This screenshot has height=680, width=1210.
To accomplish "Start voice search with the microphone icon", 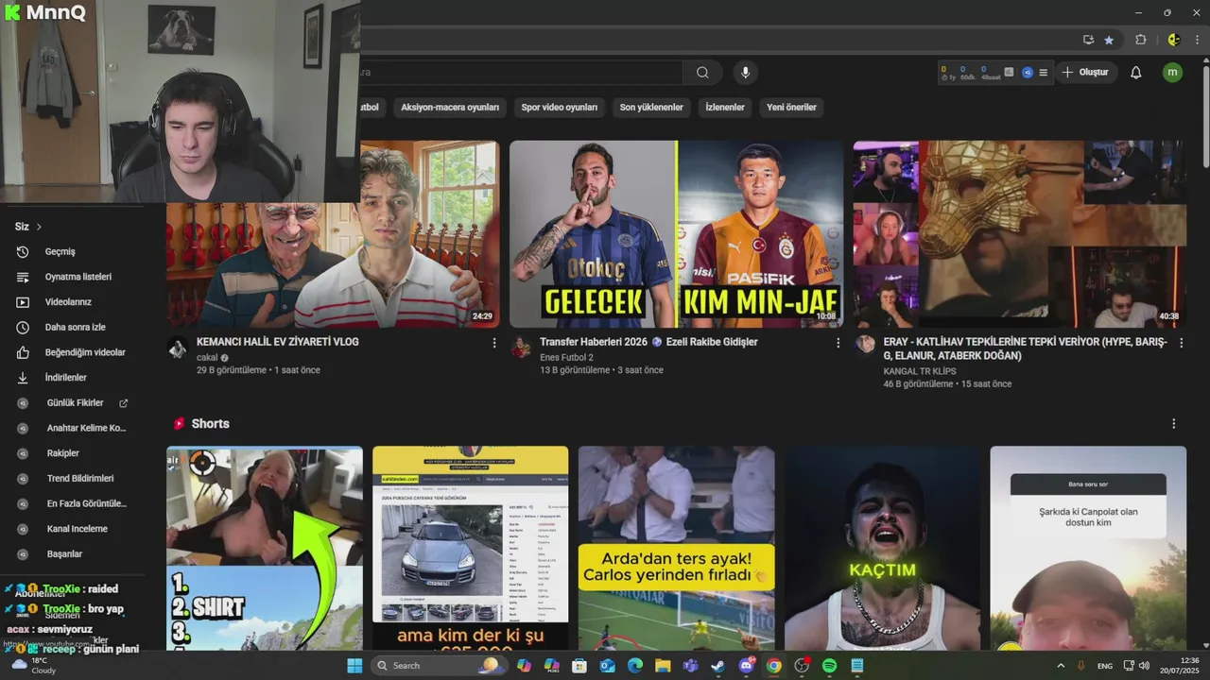I will 745,73.
